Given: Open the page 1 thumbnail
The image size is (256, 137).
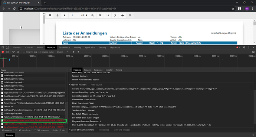Looking at the screenshot, I should [x=24, y=37].
